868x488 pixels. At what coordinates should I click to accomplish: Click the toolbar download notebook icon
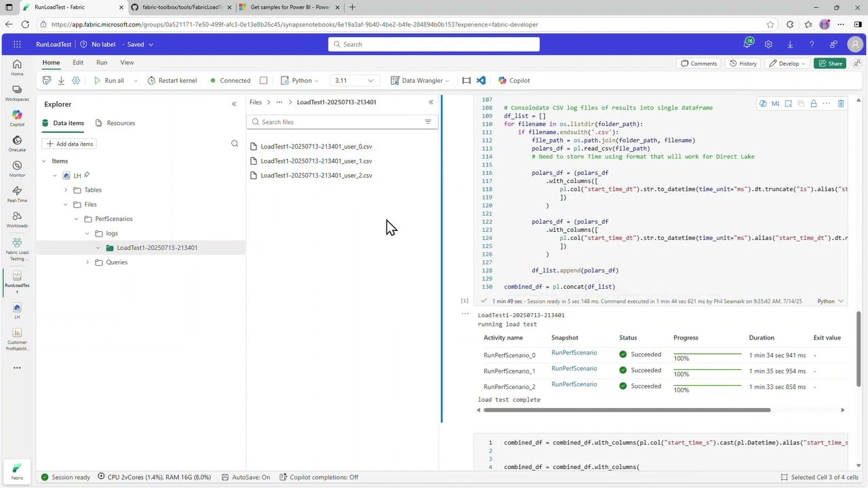click(x=61, y=80)
